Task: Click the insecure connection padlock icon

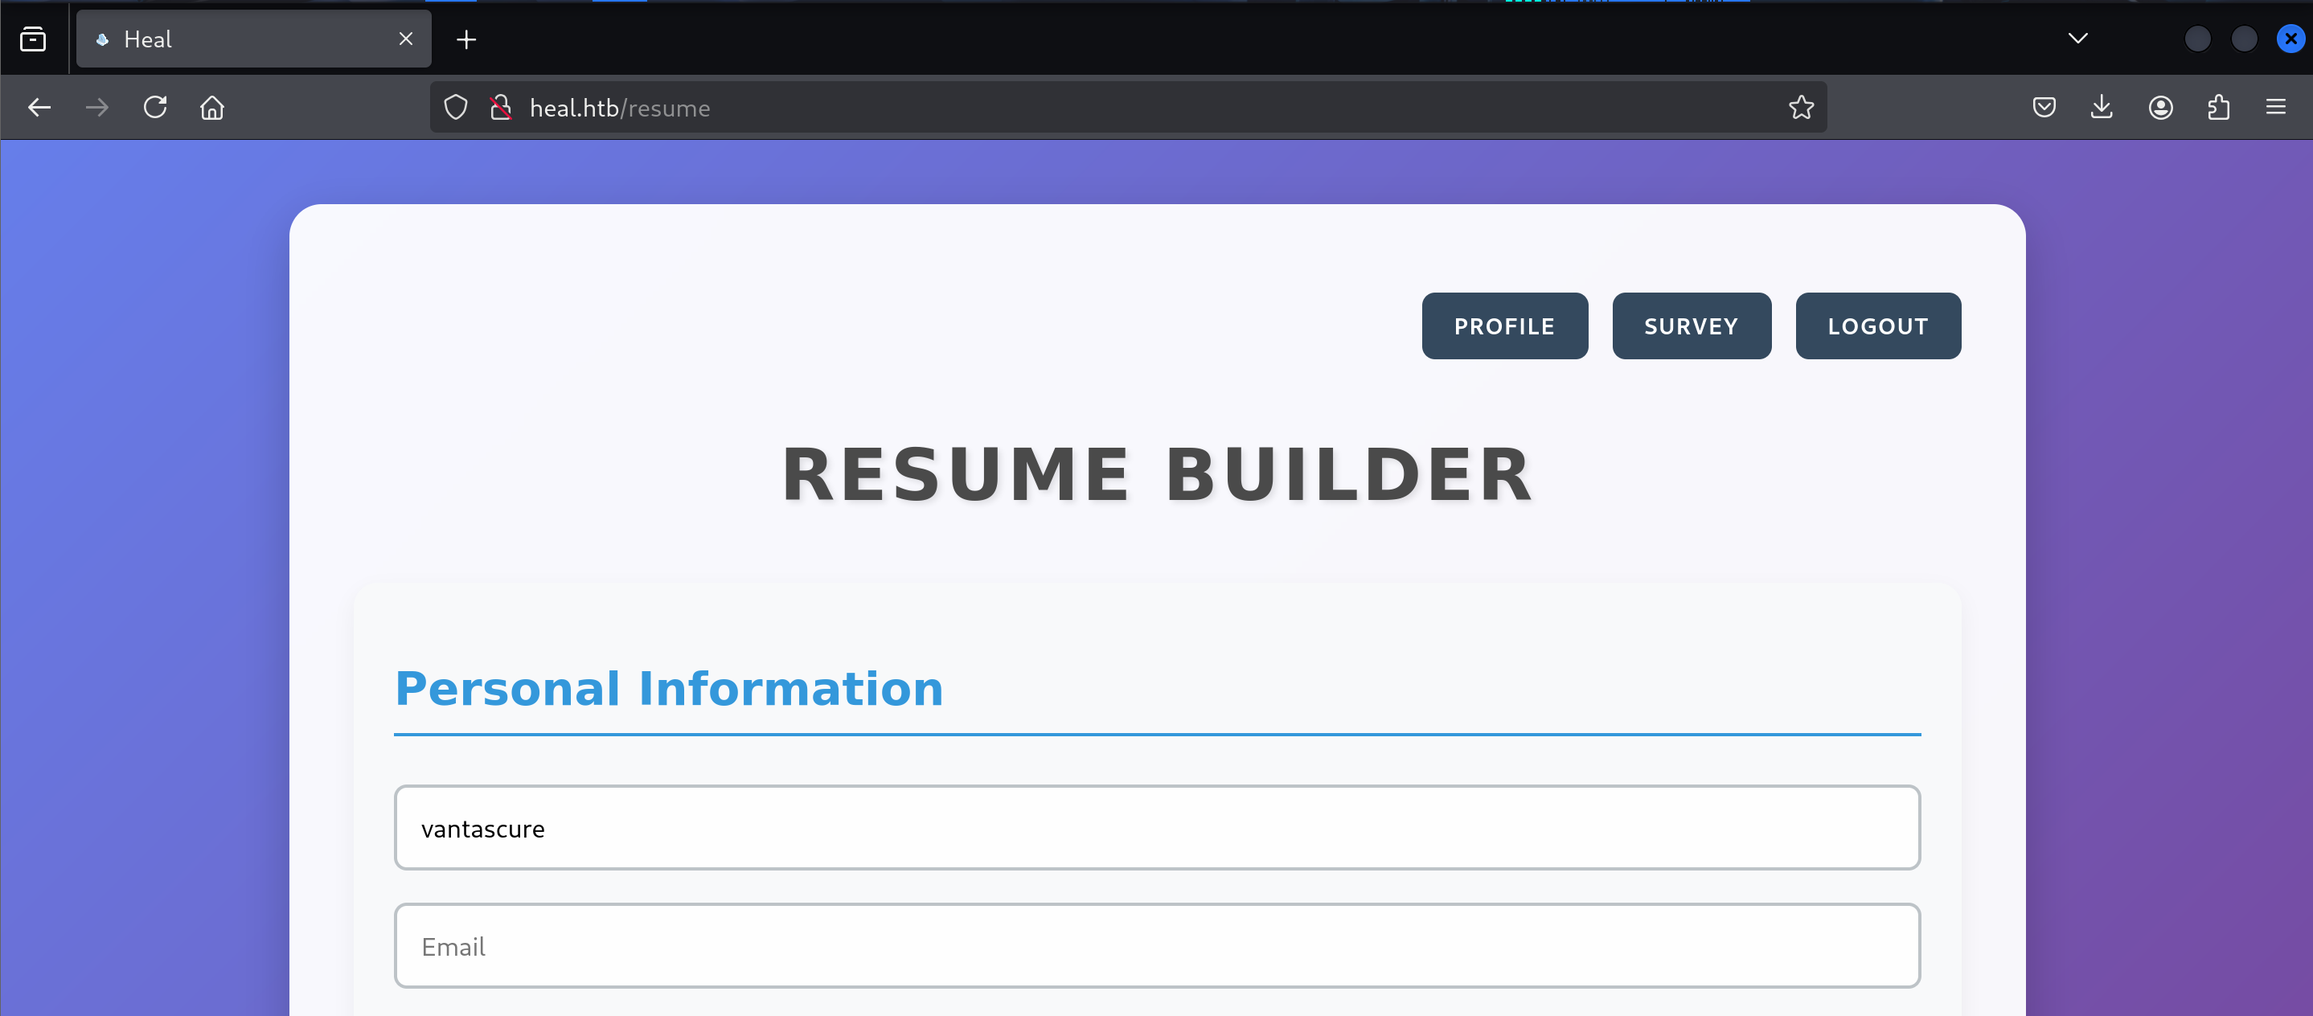Action: pyautogui.click(x=501, y=108)
